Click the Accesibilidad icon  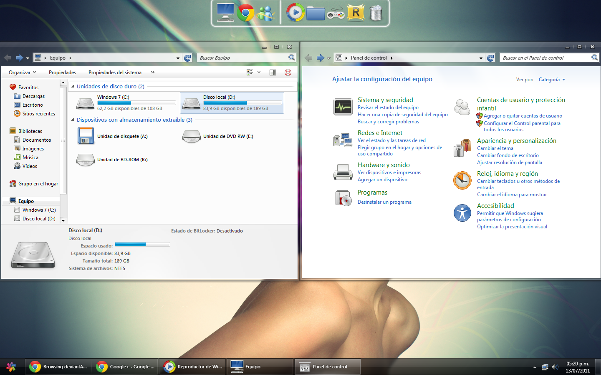click(x=462, y=213)
